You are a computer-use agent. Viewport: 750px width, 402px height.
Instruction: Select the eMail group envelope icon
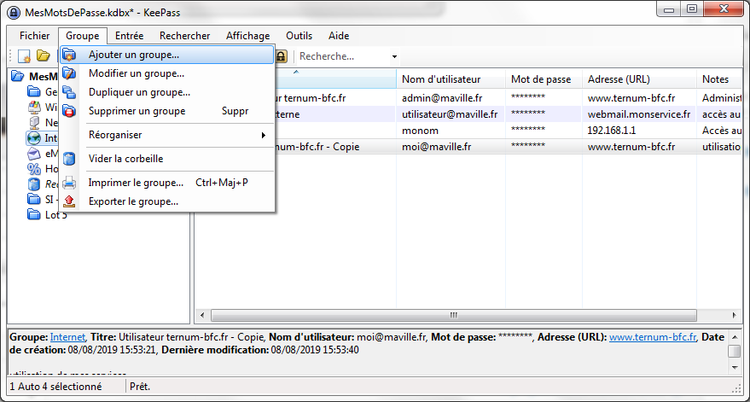pyautogui.click(x=34, y=154)
